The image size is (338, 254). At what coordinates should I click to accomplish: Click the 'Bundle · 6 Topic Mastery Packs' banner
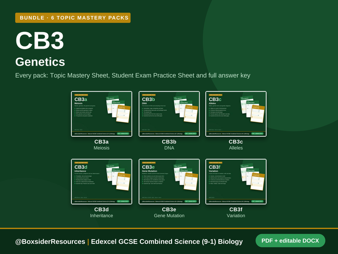(73, 18)
